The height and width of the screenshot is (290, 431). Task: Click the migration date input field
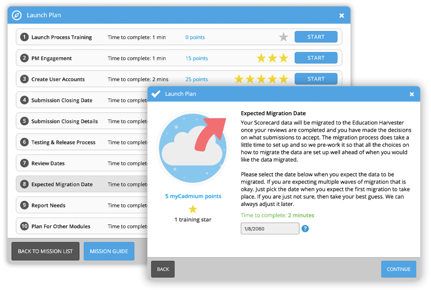[x=270, y=228]
